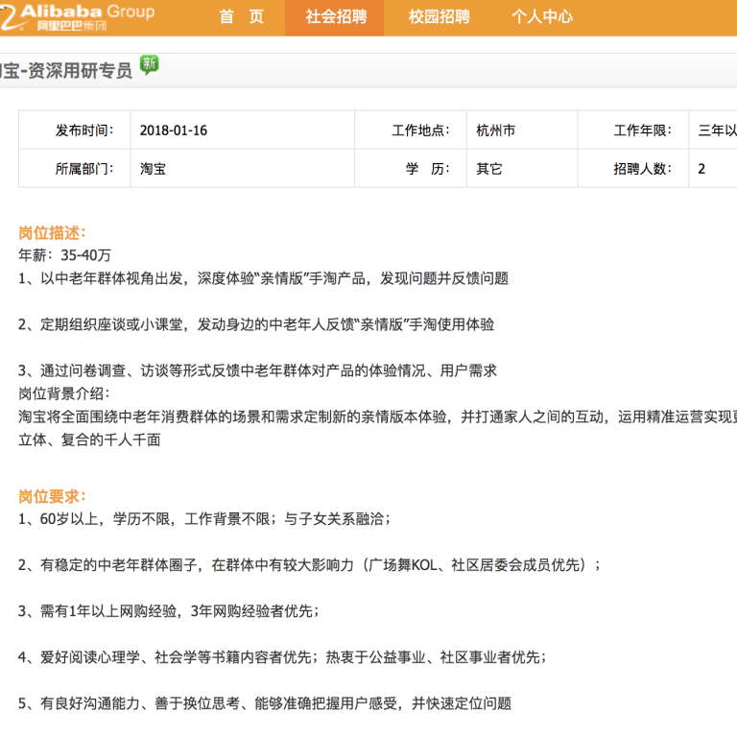Click description item 3 about 问卷调查
737x737 pixels.
coord(257,370)
